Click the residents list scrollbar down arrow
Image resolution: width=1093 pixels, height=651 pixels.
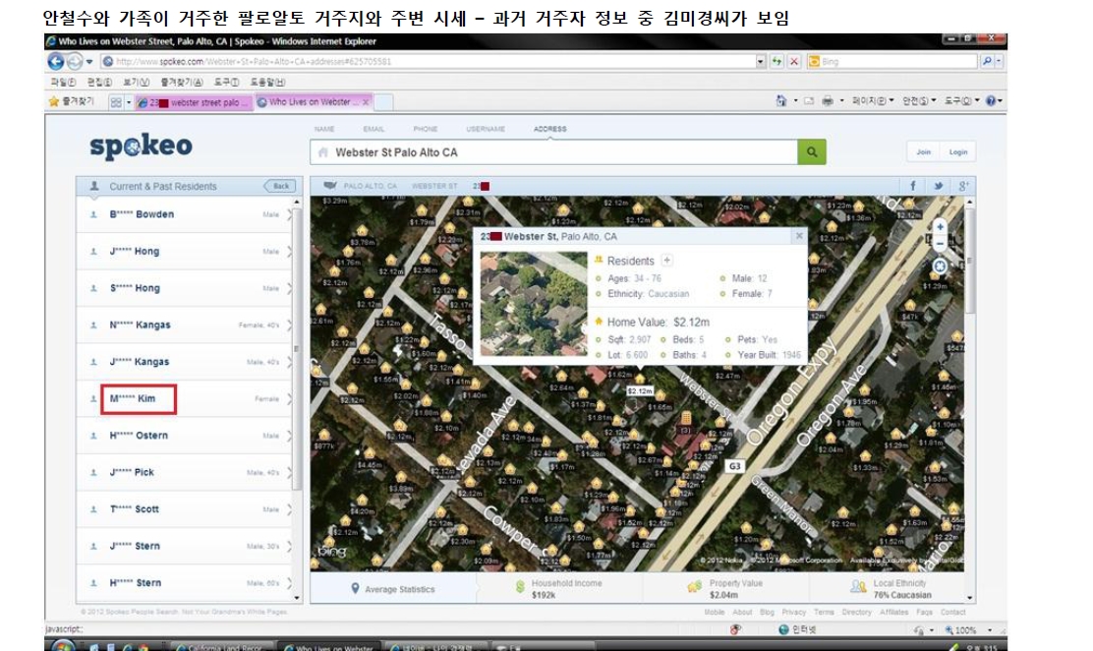pyautogui.click(x=297, y=597)
